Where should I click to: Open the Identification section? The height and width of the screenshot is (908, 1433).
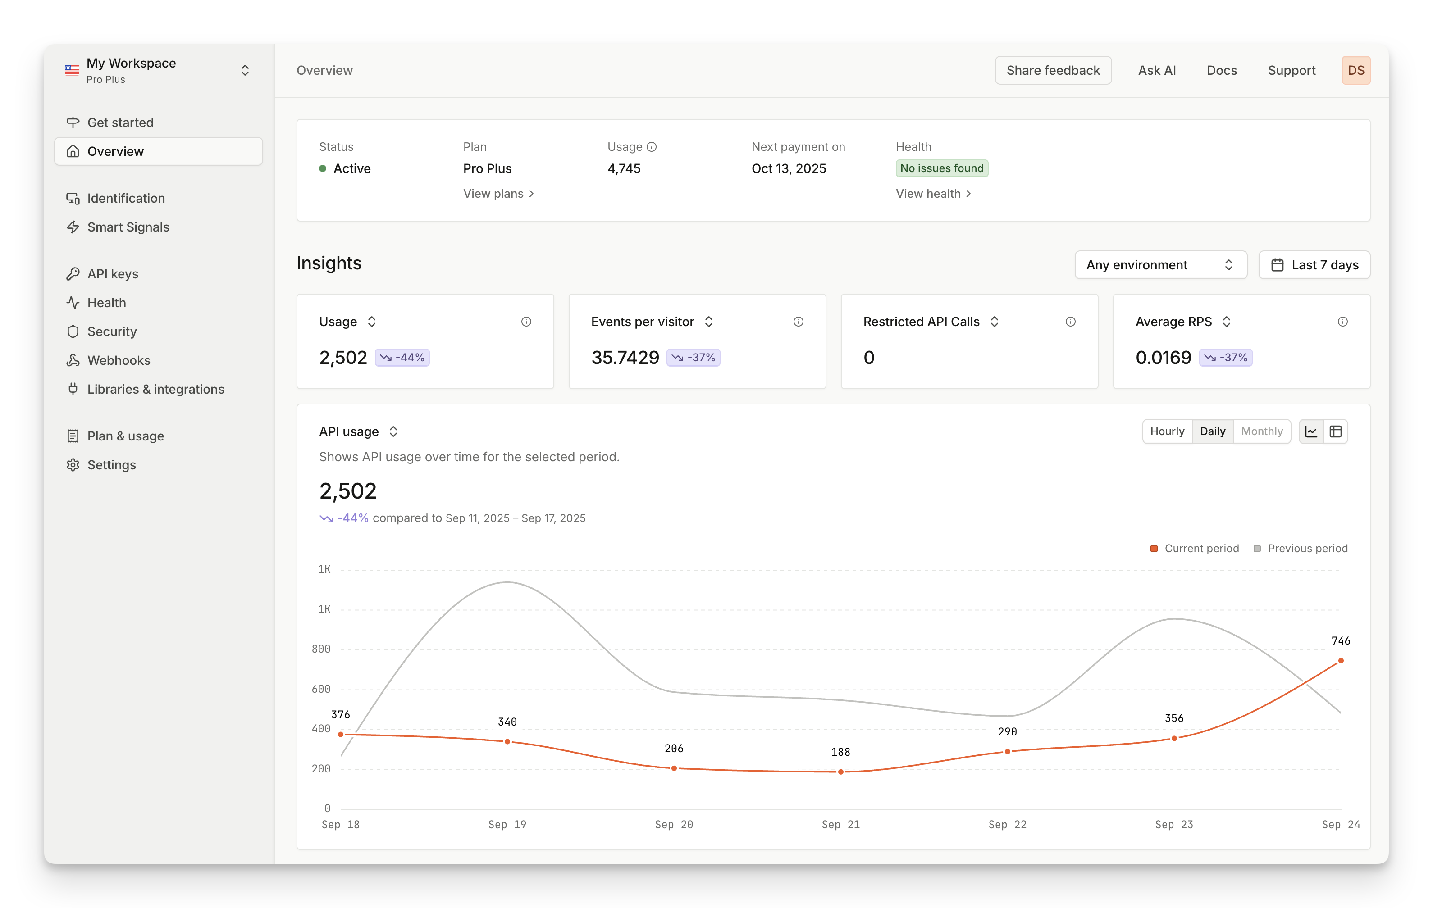[126, 198]
